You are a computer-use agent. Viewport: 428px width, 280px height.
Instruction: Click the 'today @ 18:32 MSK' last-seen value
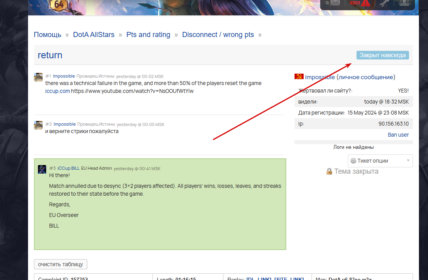[387, 102]
